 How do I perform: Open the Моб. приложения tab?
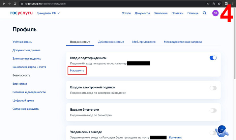tap(144, 42)
